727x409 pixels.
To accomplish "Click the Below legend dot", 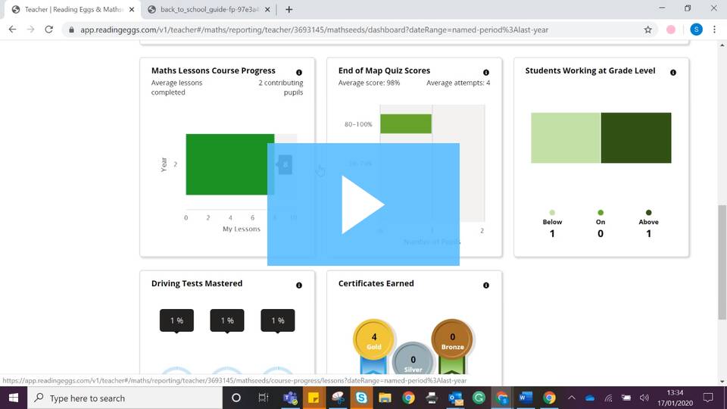I will click(552, 212).
